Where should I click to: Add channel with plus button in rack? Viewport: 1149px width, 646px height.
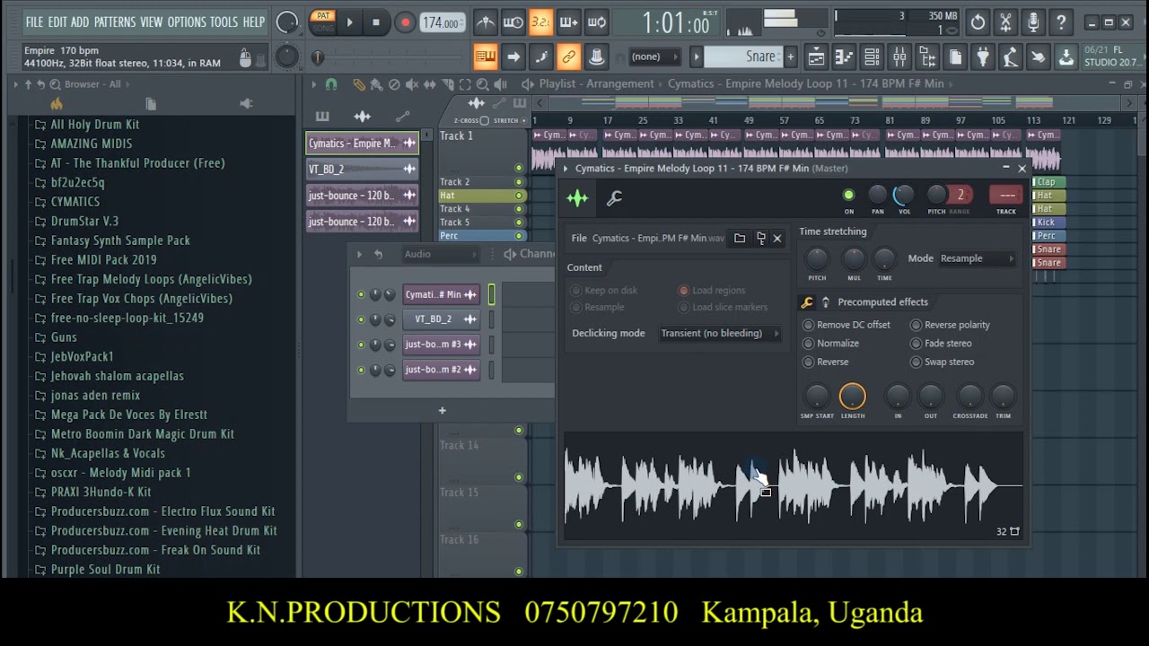(442, 411)
